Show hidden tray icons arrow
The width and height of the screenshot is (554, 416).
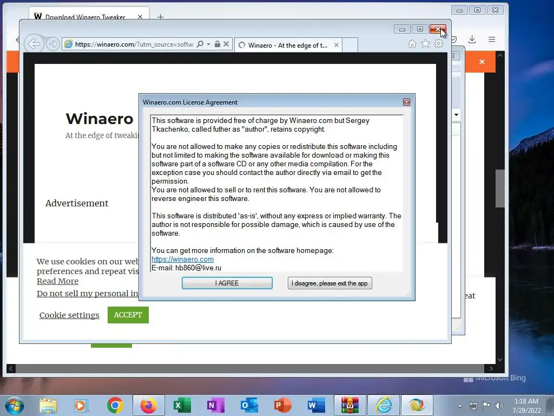coord(460,406)
